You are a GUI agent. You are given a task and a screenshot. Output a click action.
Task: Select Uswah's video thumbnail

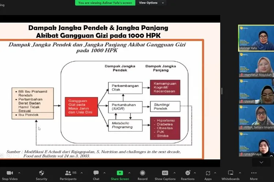coord(256,91)
